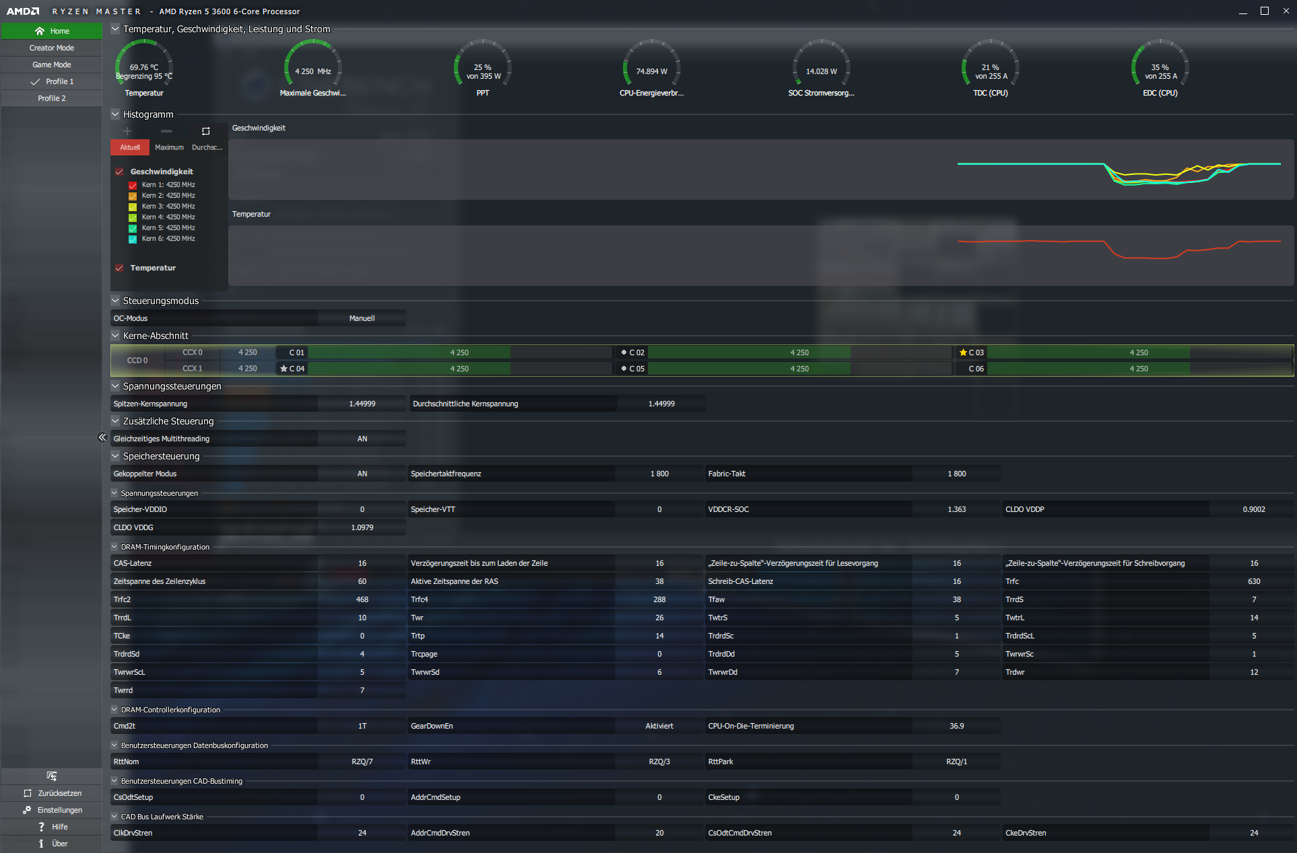This screenshot has height=853, width=1297.
Task: Open Profile 2
Action: coord(52,98)
